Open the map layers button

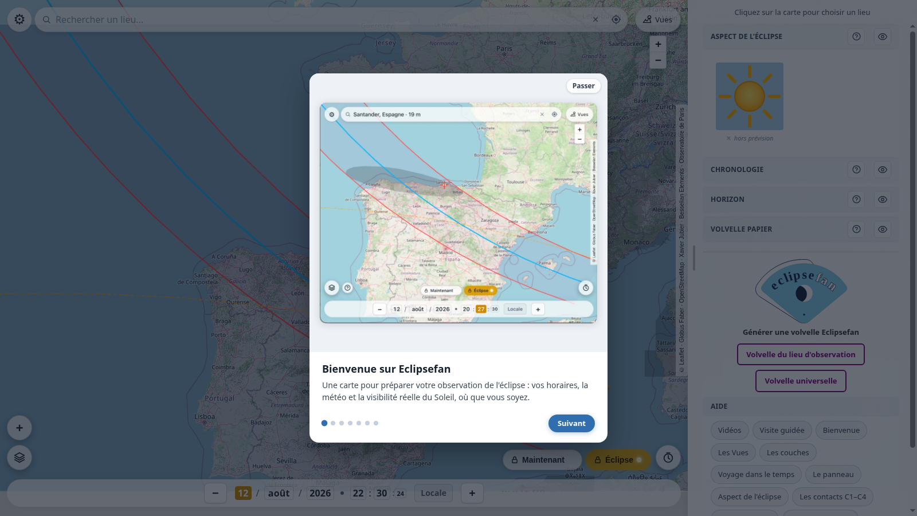pyautogui.click(x=19, y=458)
